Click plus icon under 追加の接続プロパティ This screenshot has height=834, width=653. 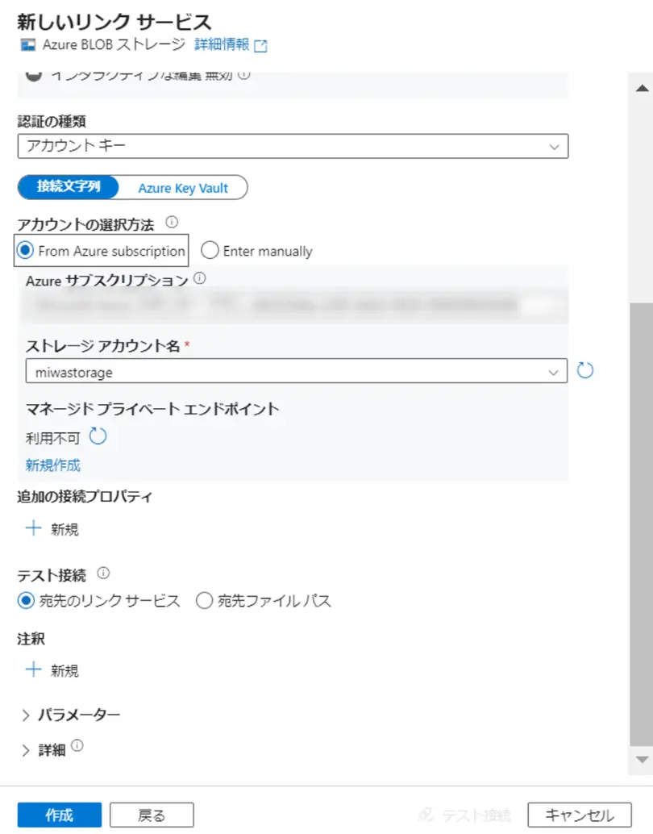pyautogui.click(x=34, y=528)
